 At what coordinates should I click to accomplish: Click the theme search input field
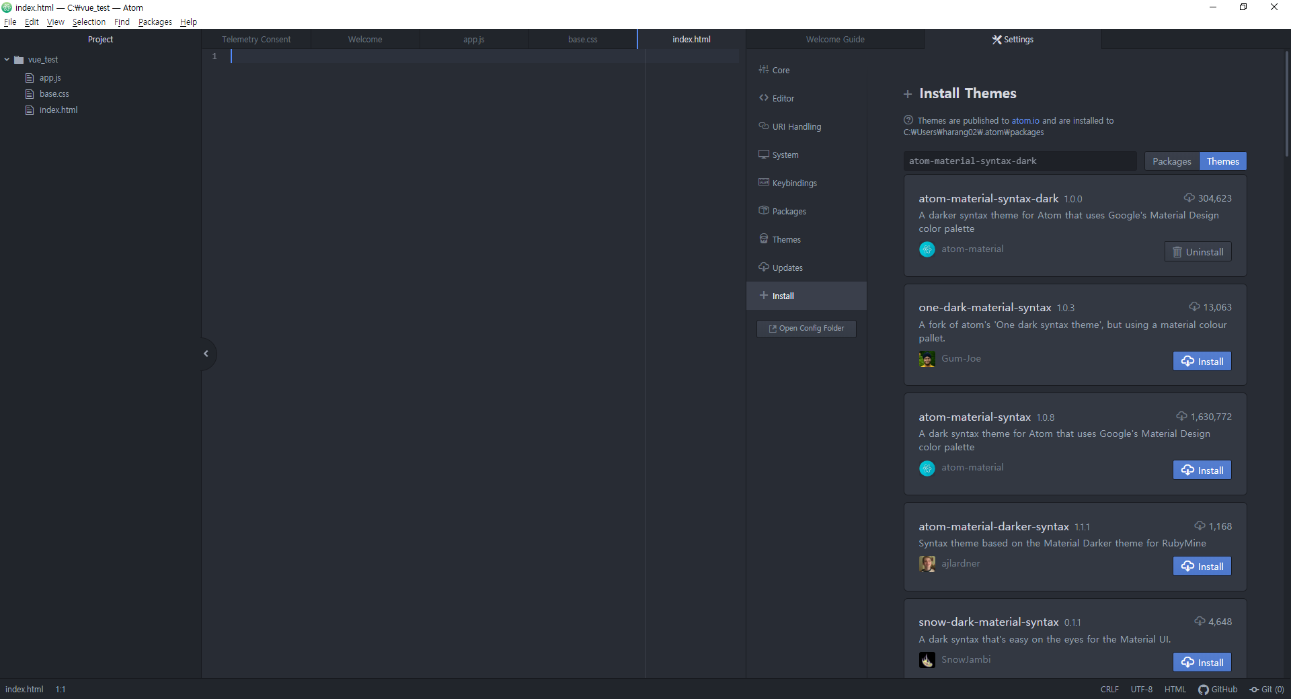[1019, 161]
